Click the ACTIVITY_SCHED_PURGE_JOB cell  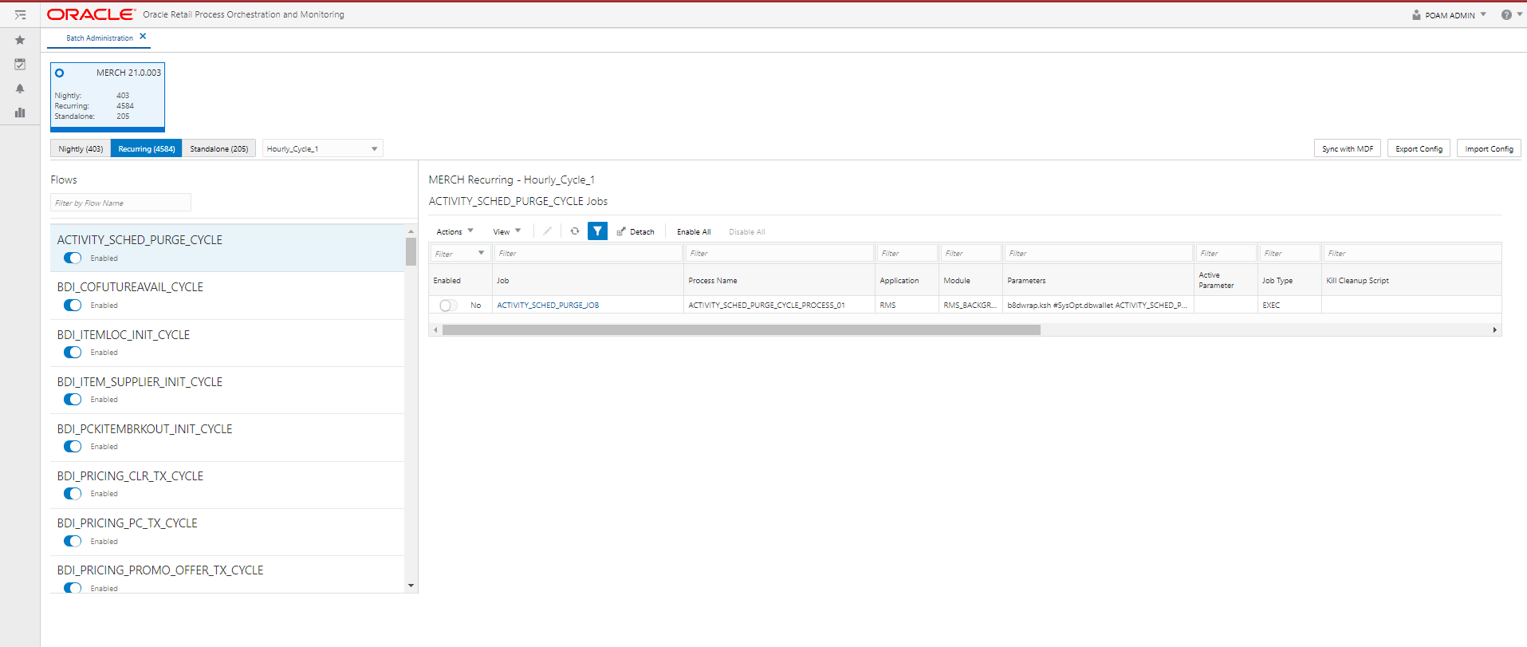tap(548, 306)
